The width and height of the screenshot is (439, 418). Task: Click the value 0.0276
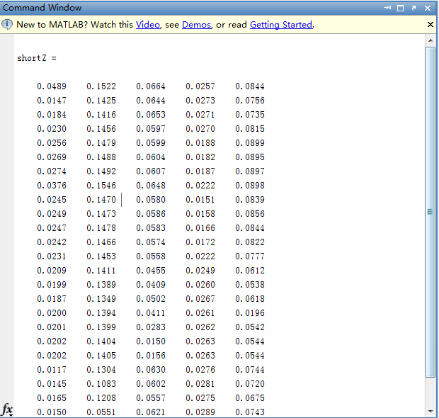200,370
